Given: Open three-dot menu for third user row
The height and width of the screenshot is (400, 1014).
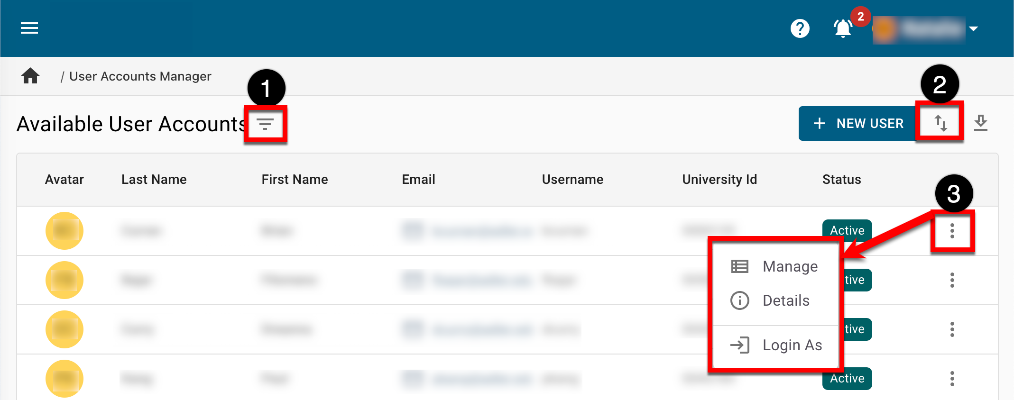Looking at the screenshot, I should pyautogui.click(x=952, y=329).
